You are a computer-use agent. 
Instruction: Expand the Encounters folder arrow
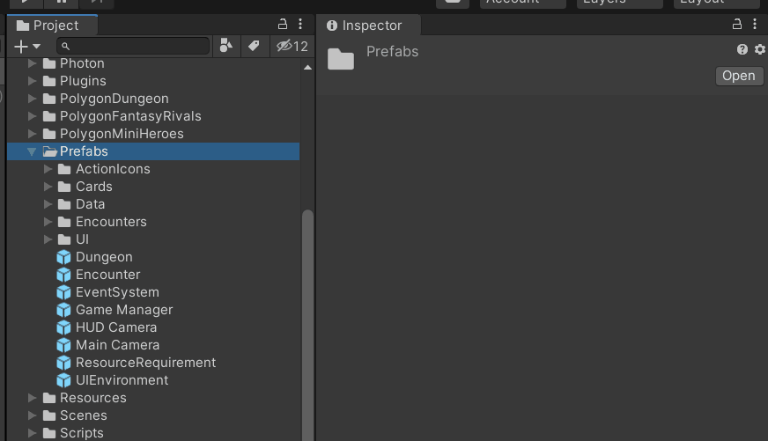coord(48,222)
